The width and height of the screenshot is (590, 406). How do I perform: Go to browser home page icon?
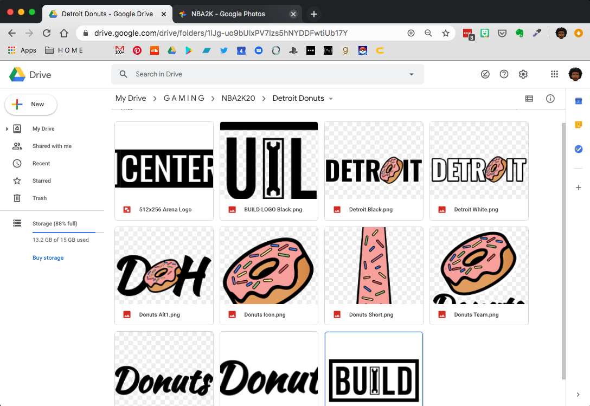(64, 33)
